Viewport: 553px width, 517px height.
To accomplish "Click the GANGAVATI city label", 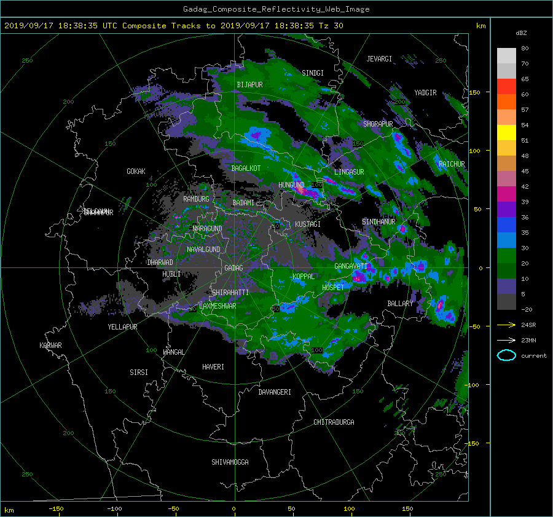I will [x=351, y=266].
